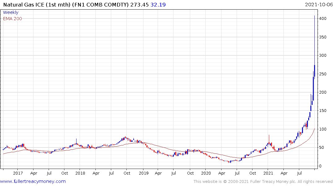
Task: Select the 2018 time axis label
Action: [80, 173]
